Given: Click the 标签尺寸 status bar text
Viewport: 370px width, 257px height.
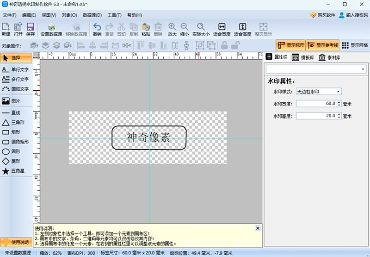Looking at the screenshot, I should (133, 253).
